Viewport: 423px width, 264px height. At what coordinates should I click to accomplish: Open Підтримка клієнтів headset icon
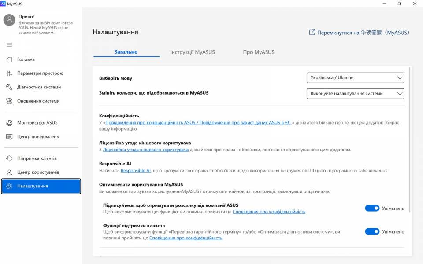[9, 158]
